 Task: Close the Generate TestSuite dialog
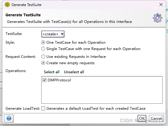pyautogui.click(x=161, y=5)
